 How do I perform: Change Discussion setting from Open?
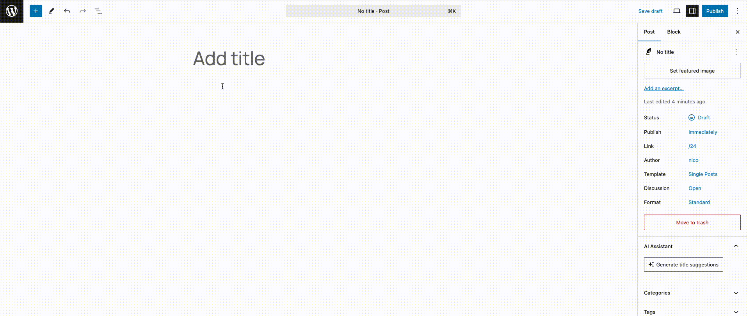pyautogui.click(x=695, y=188)
